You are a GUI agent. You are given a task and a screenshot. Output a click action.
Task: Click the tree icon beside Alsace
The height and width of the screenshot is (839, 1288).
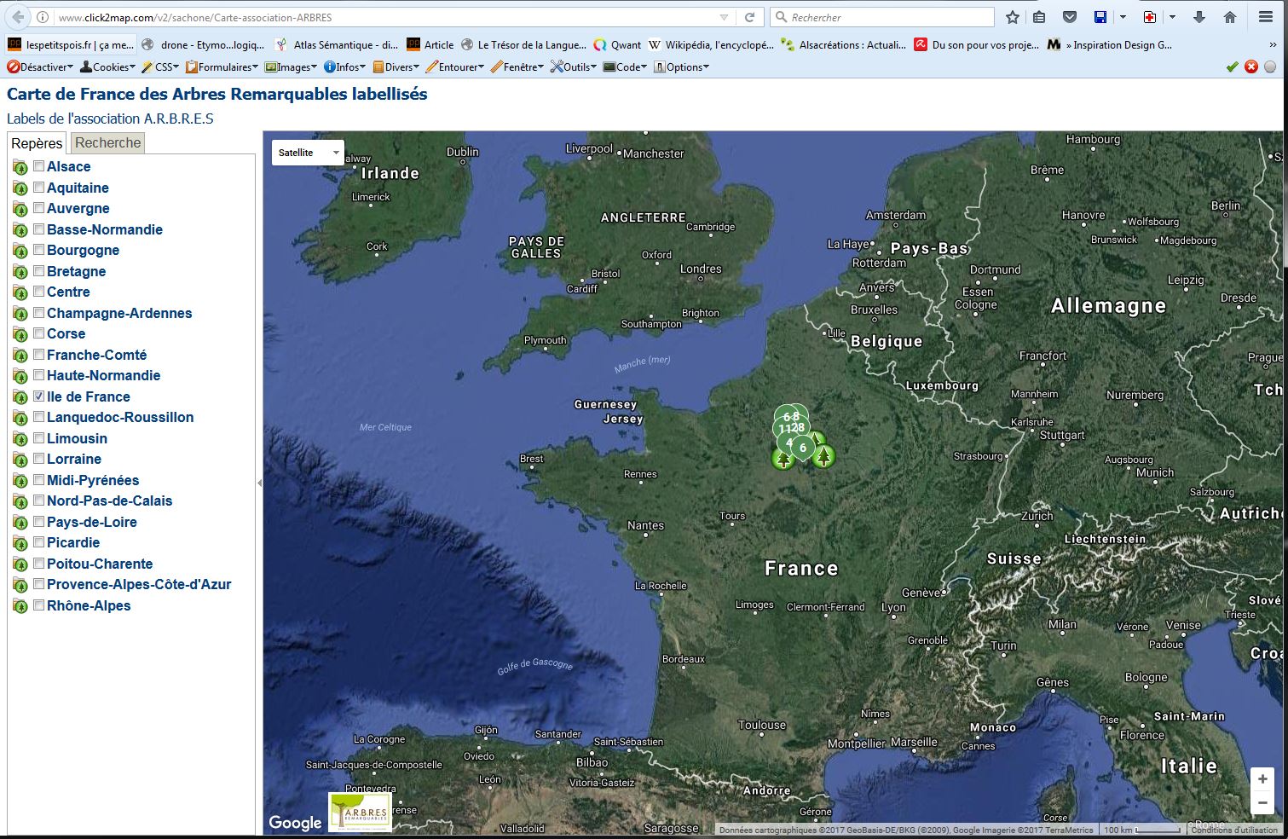pyautogui.click(x=20, y=167)
